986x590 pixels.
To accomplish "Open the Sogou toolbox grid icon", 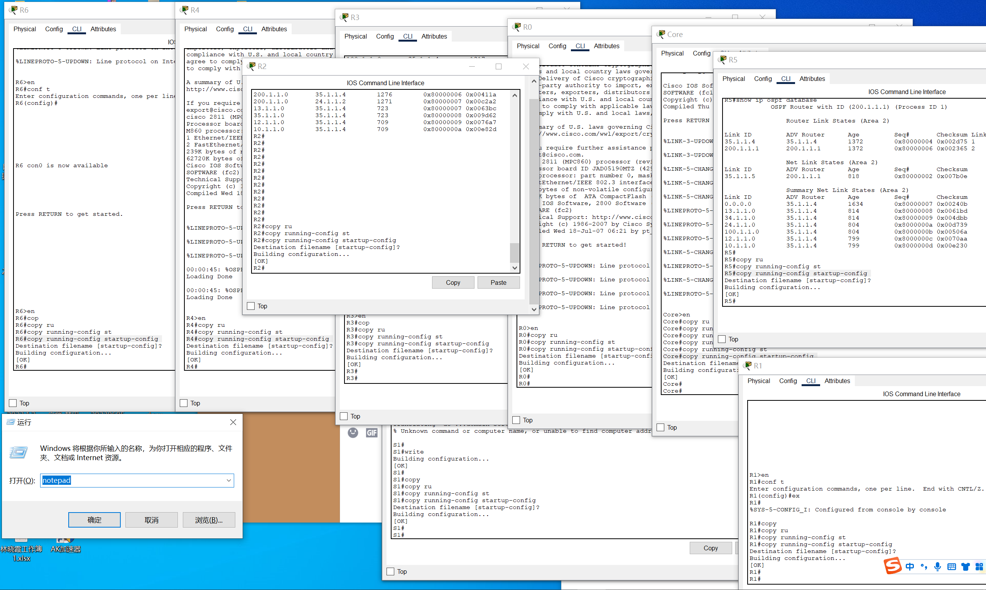I will pyautogui.click(x=979, y=566).
